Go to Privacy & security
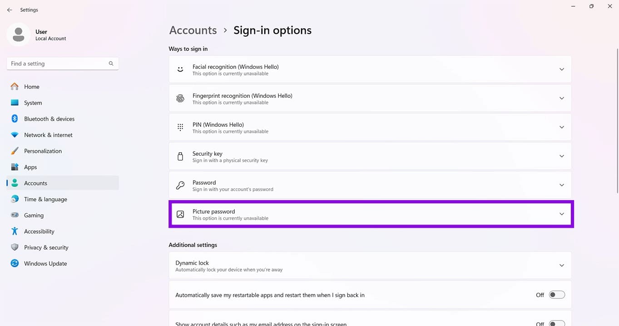The height and width of the screenshot is (326, 619). (x=63, y=247)
